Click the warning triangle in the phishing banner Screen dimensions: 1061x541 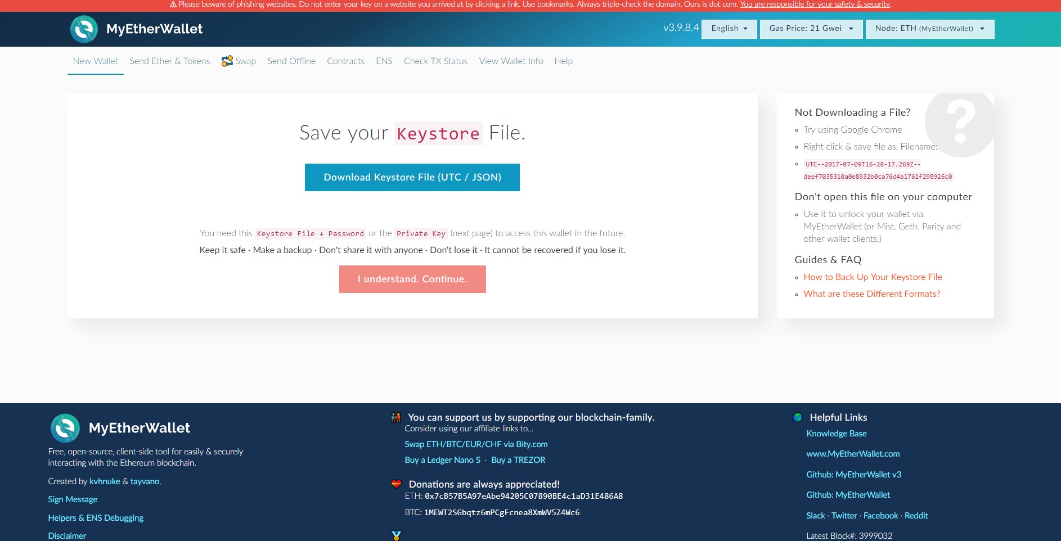173,4
